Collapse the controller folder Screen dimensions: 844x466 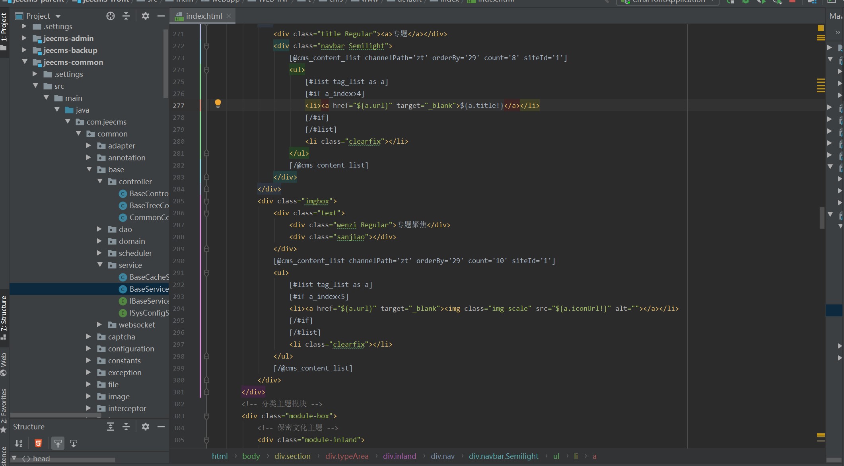tap(100, 181)
